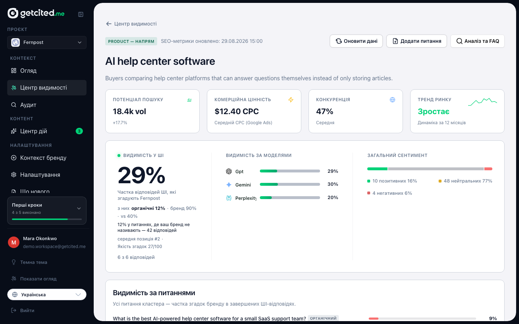
Task: Go to Аудит section
Action: click(x=47, y=105)
